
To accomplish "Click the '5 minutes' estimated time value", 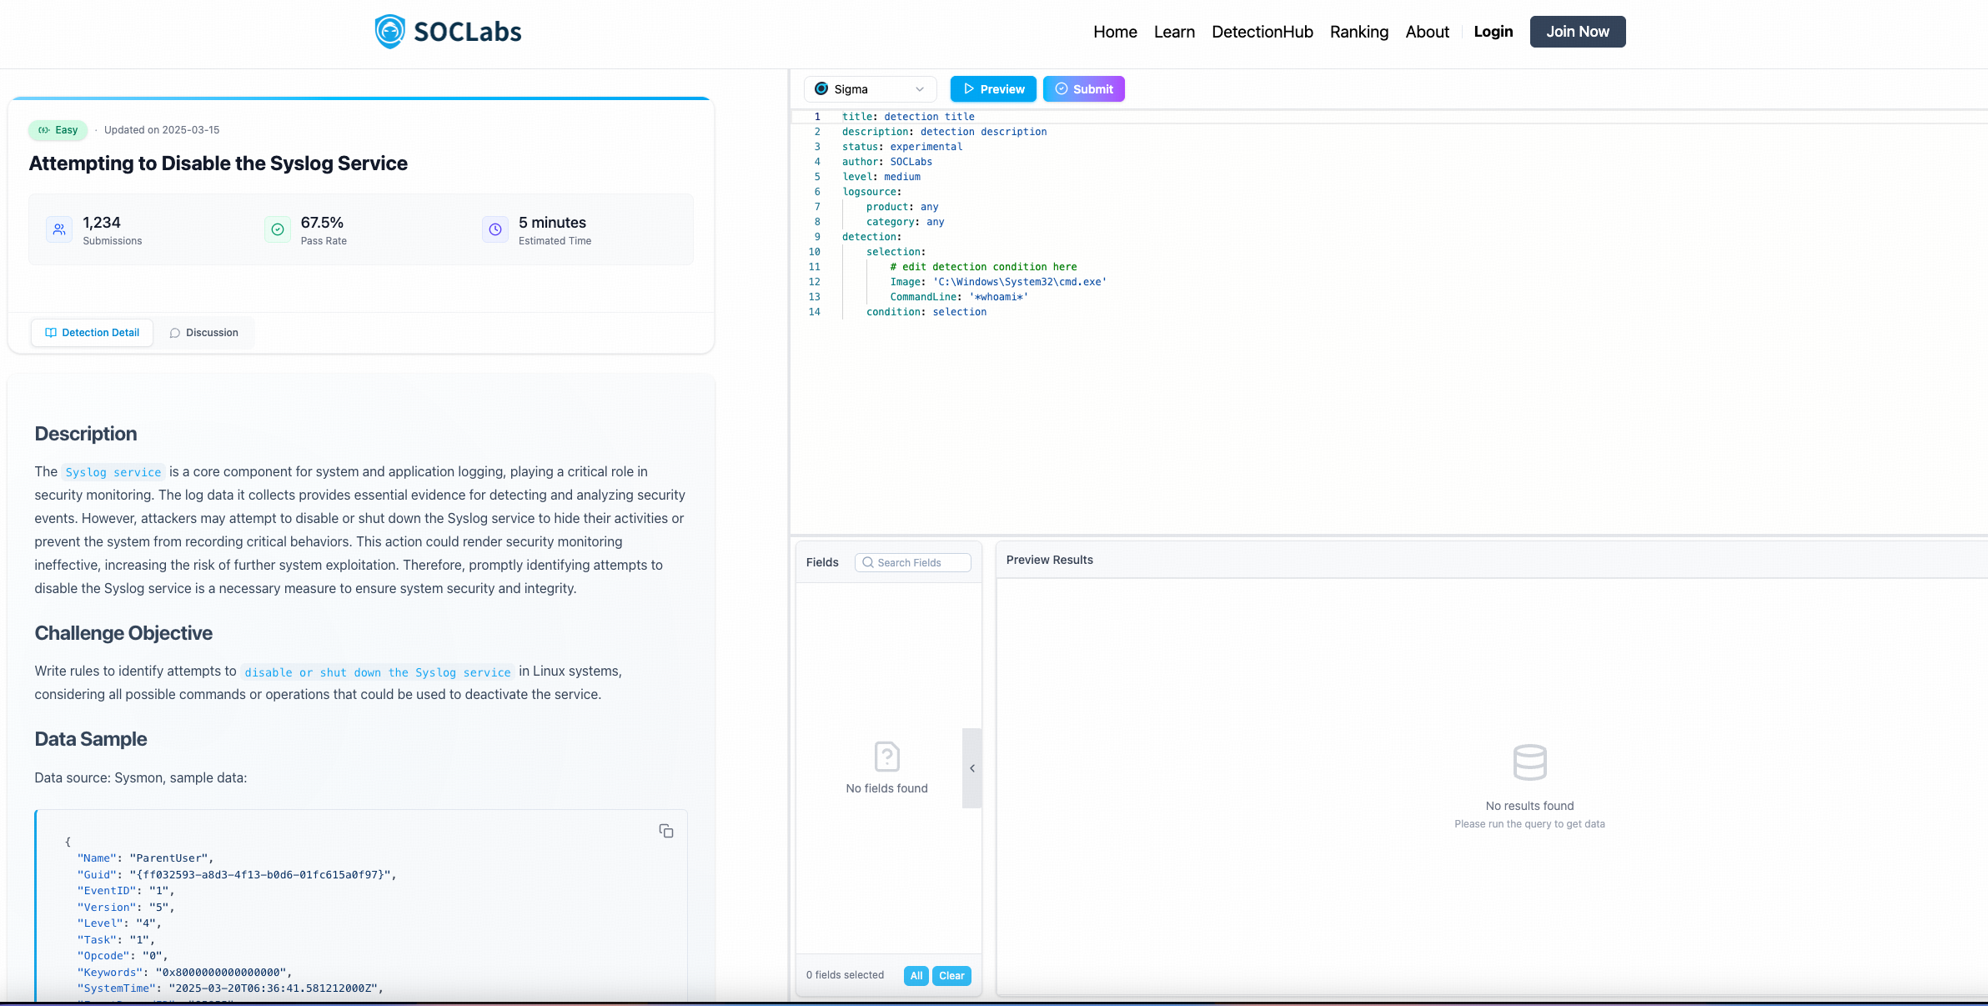I will tap(552, 223).
